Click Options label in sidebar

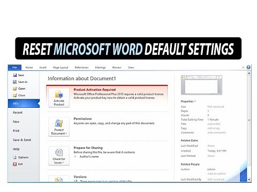23,157
